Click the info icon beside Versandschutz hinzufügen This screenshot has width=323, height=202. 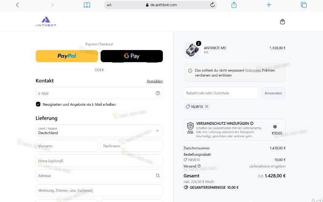coord(252,124)
